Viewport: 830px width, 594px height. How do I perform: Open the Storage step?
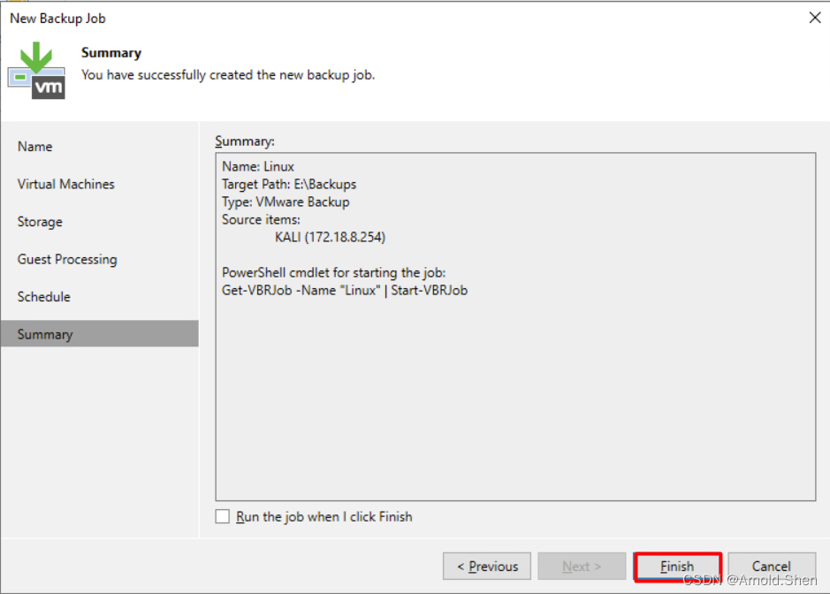click(40, 222)
